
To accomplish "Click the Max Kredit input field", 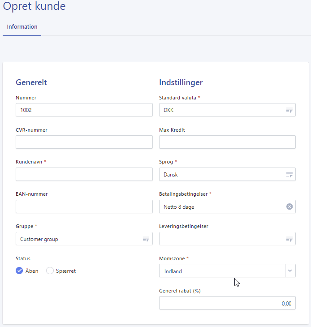I will point(227,142).
